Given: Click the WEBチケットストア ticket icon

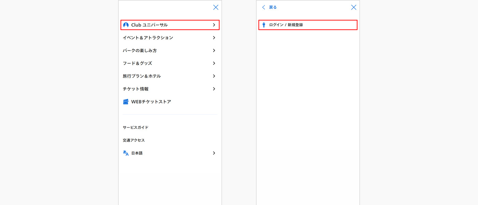Looking at the screenshot, I should click(x=126, y=102).
